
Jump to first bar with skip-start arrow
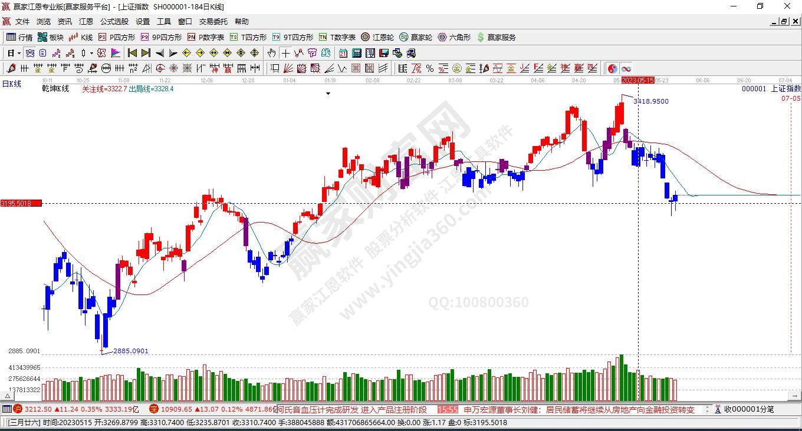pos(133,53)
